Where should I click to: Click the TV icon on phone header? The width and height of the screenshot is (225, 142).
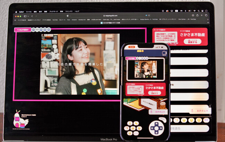(164, 53)
